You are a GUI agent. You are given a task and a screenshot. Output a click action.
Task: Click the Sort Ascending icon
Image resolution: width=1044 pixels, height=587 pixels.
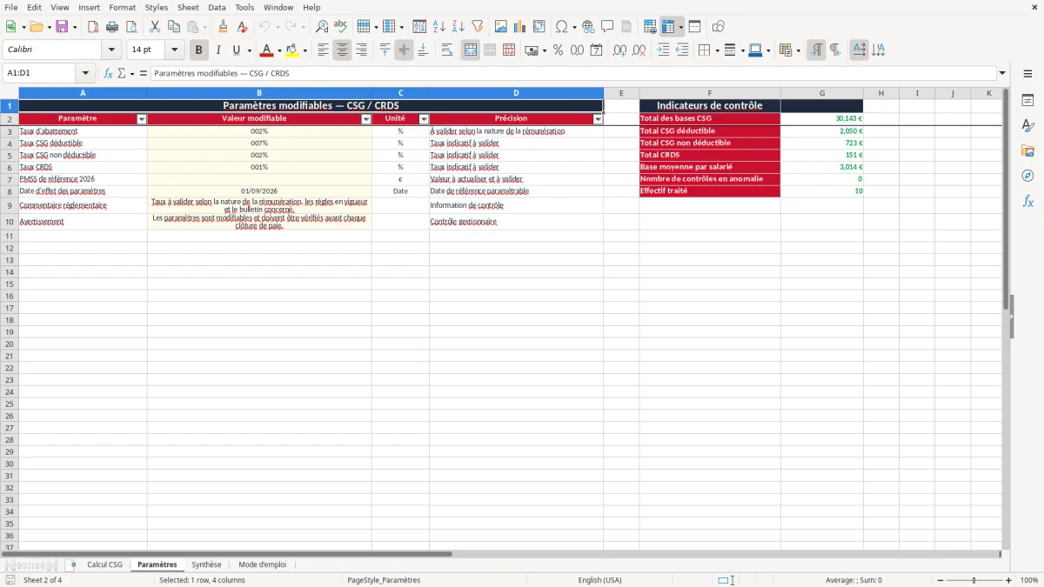pyautogui.click(x=439, y=27)
